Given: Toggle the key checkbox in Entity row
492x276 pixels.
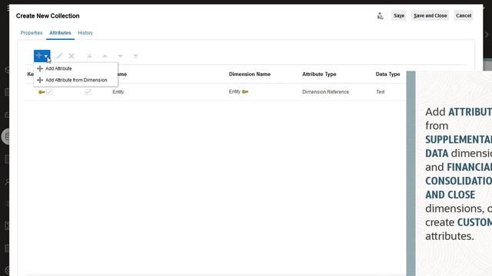Looking at the screenshot, I should (x=49, y=92).
